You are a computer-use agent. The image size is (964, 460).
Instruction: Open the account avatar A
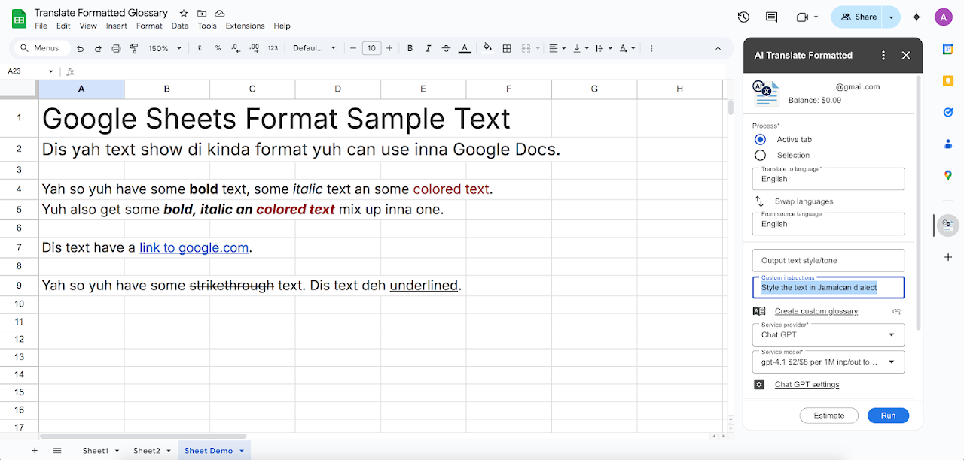point(944,17)
